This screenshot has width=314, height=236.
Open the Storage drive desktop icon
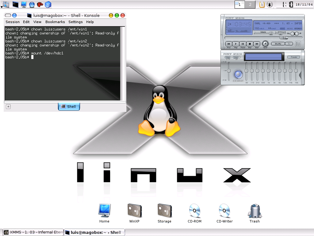[164, 213]
